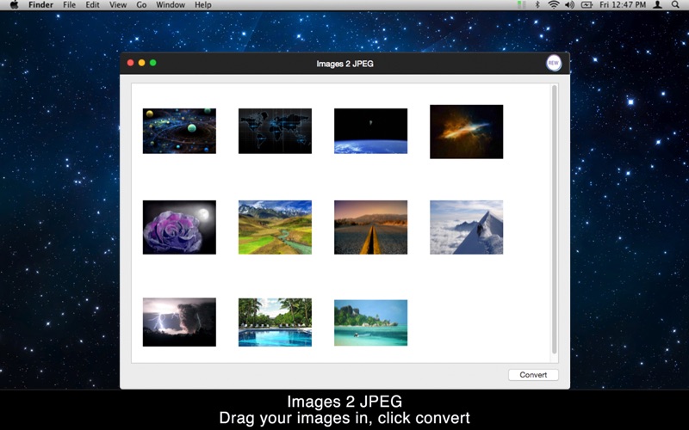This screenshot has width=689, height=430.
Task: Minimize the Images 2 JPEG window
Action: click(x=141, y=63)
